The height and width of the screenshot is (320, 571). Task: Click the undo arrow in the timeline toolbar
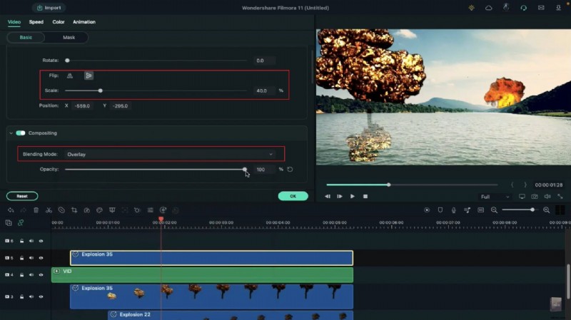pos(11,210)
